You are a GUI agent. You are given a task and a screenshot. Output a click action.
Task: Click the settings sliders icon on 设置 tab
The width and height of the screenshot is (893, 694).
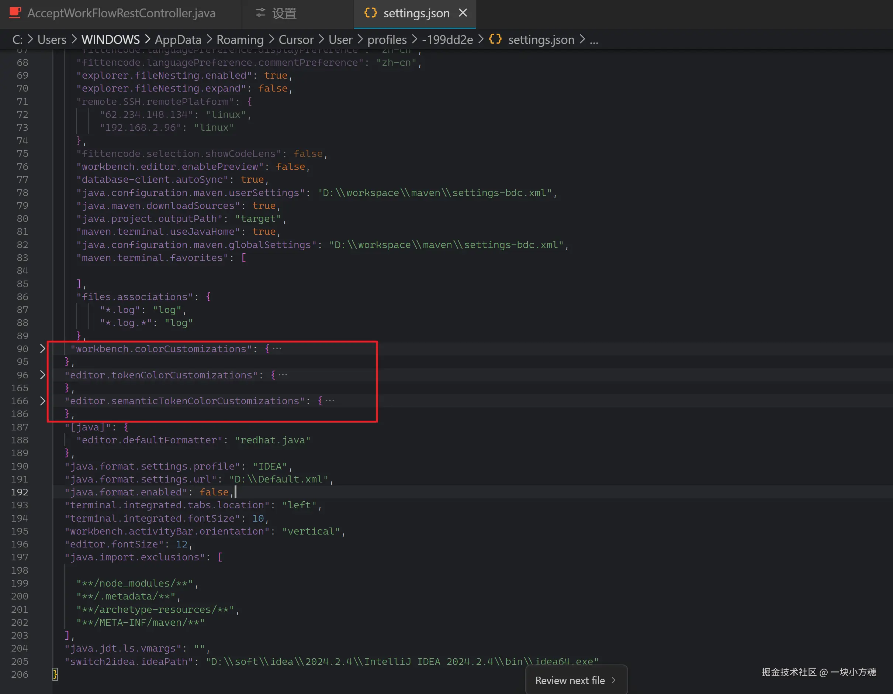tap(260, 13)
